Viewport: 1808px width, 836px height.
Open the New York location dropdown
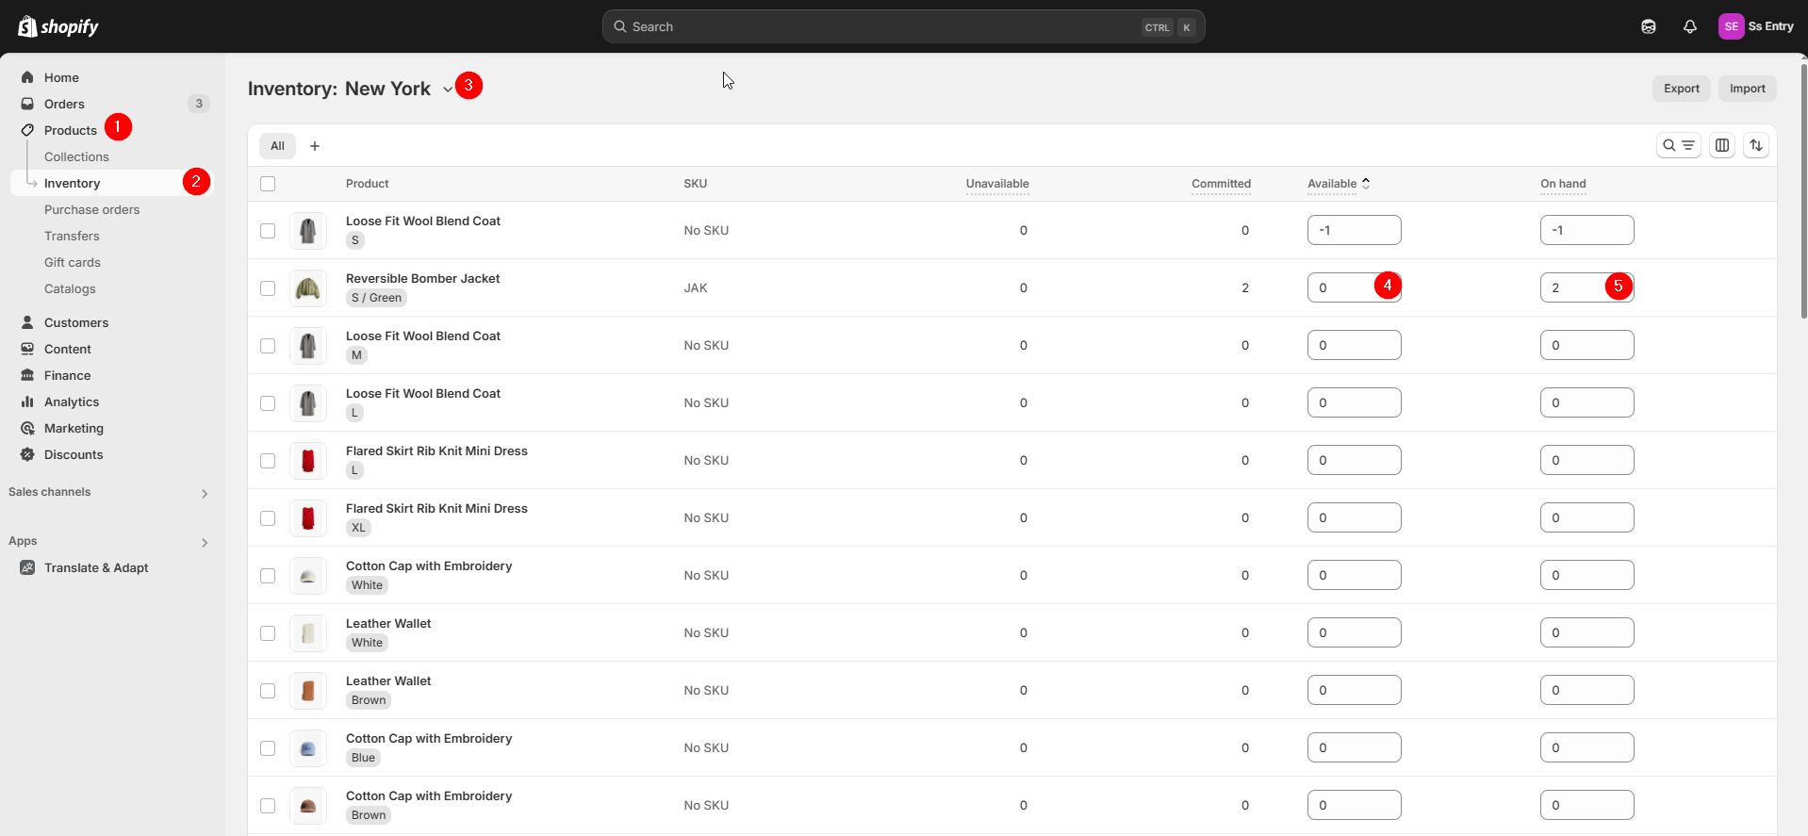[x=447, y=89]
